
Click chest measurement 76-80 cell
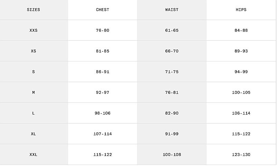pos(103,30)
